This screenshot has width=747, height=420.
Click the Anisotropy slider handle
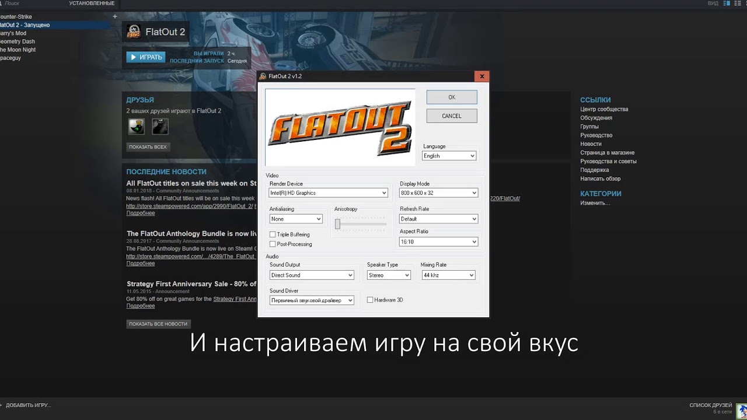(337, 223)
